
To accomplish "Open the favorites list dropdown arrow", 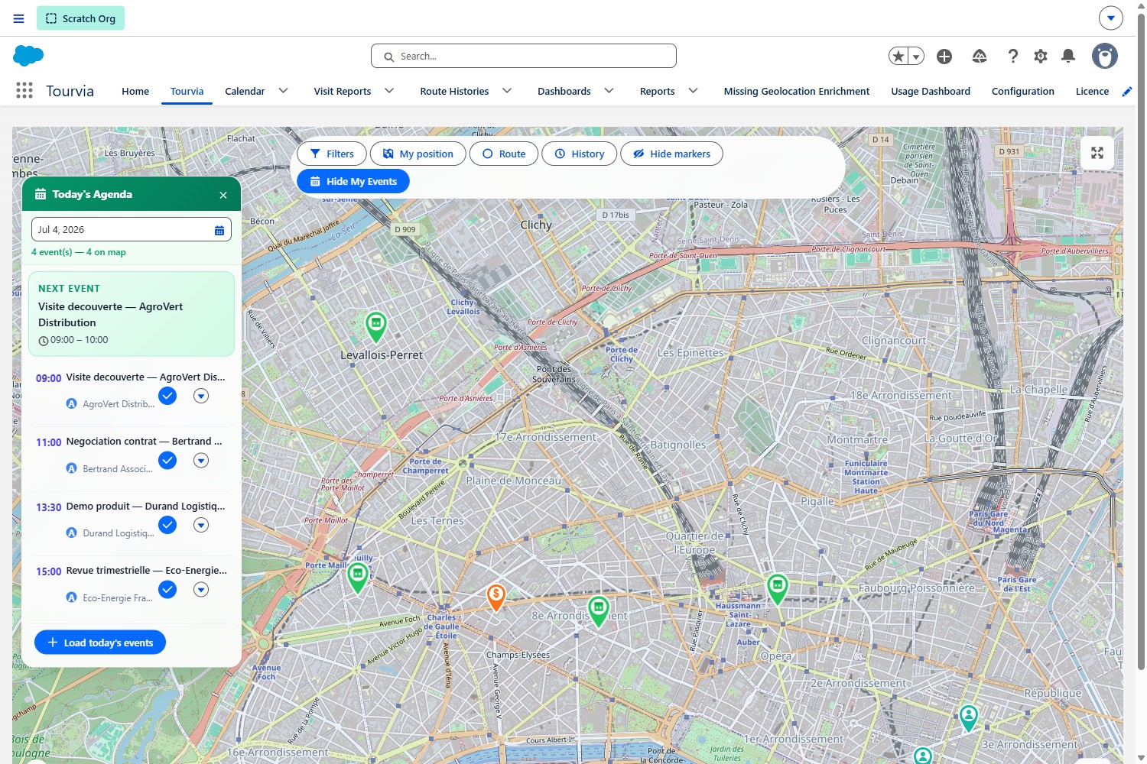I will pyautogui.click(x=916, y=56).
